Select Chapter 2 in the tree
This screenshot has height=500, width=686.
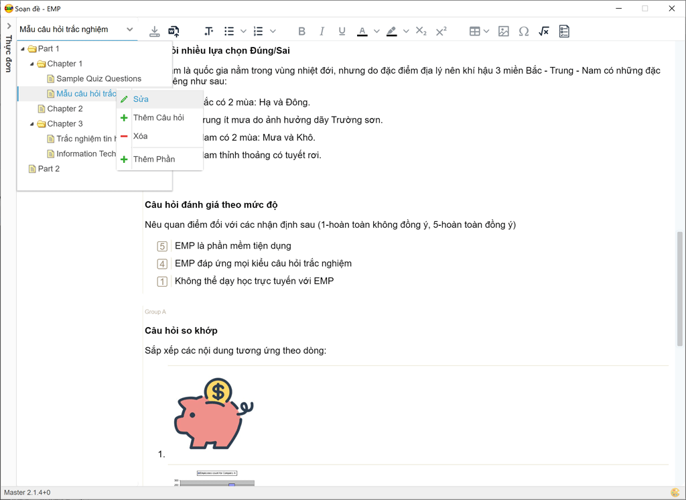click(x=65, y=109)
